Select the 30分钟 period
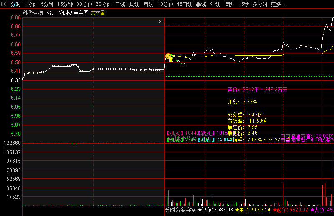 coord(84,4)
